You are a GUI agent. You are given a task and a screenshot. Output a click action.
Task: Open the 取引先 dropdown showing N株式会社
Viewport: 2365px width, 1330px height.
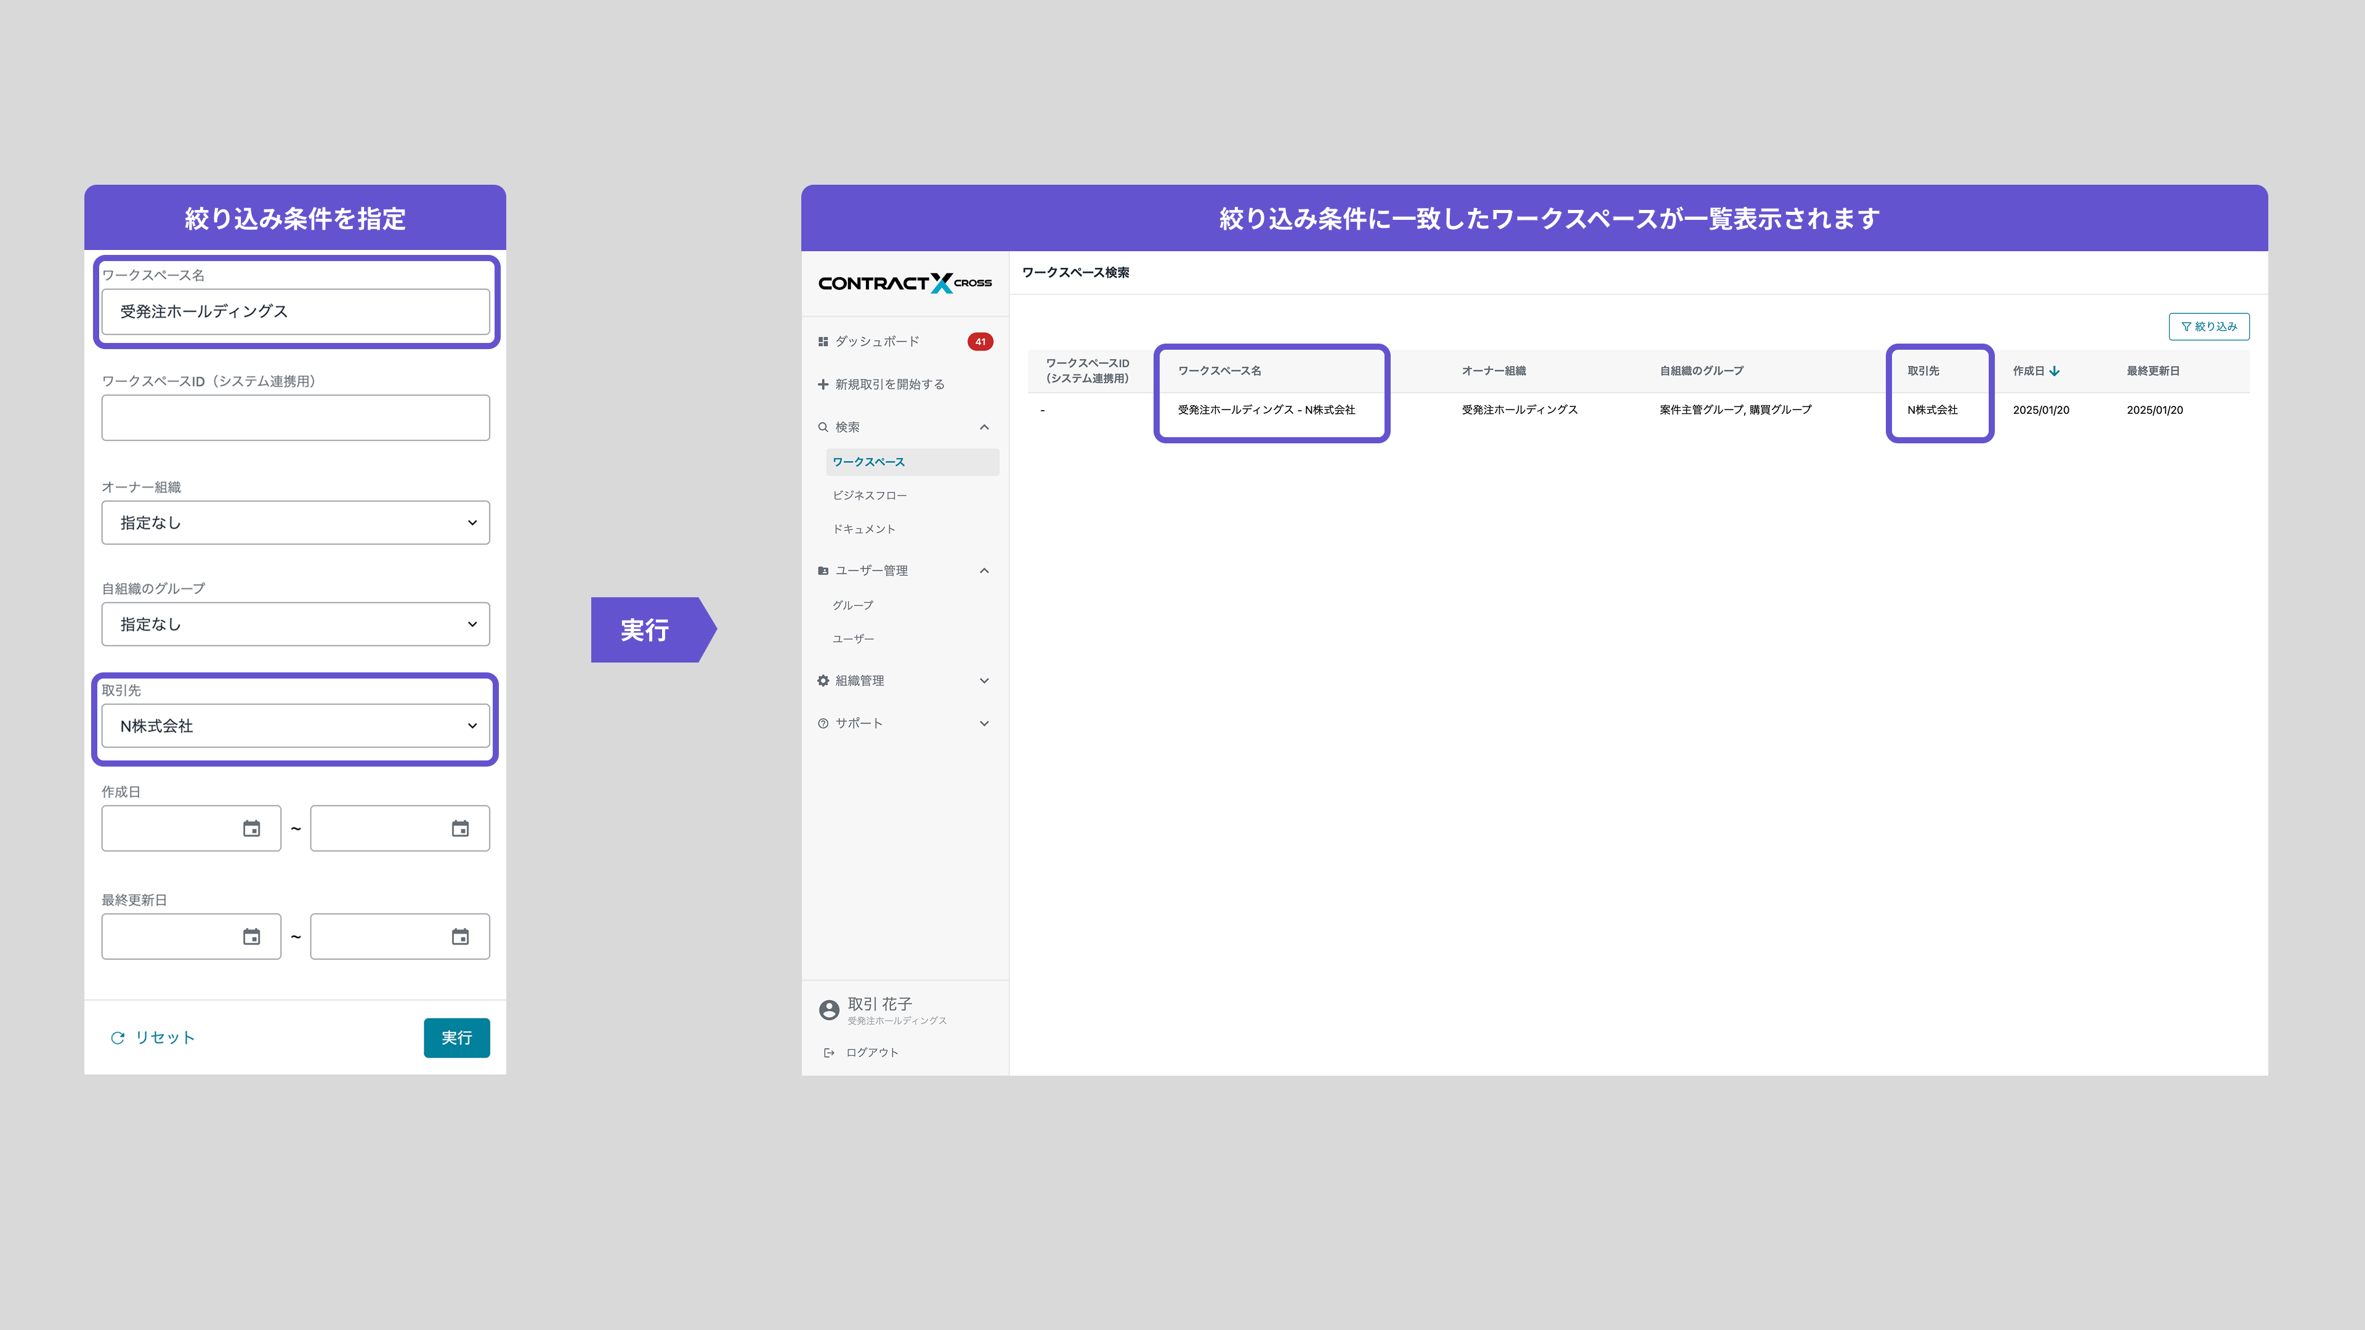coord(295,726)
